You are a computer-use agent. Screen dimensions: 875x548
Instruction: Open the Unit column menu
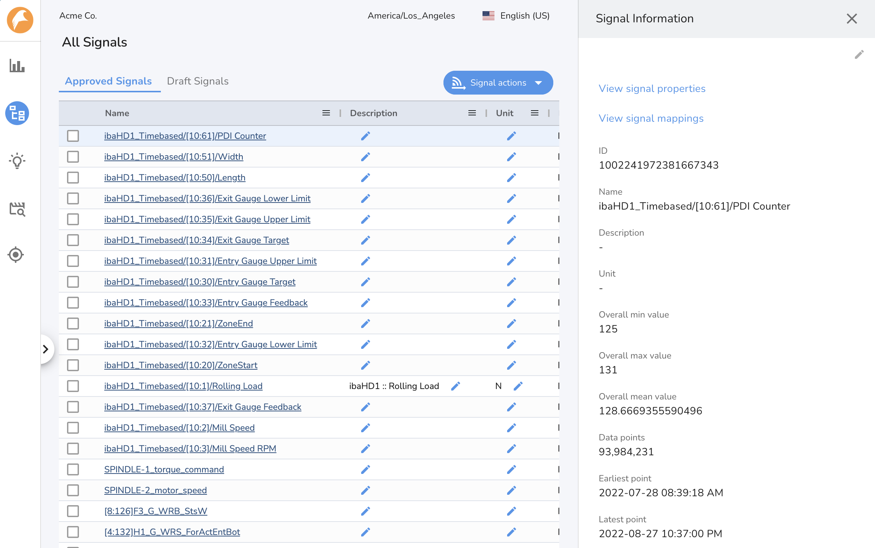(535, 113)
